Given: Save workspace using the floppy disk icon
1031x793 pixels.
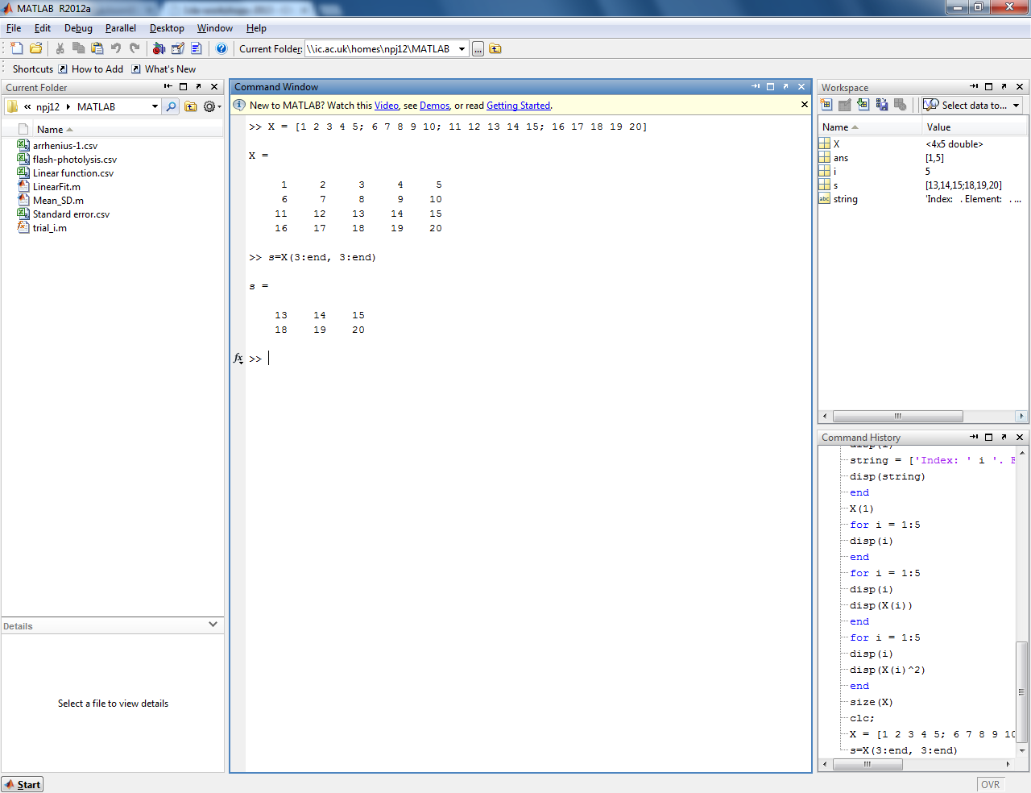Looking at the screenshot, I should 882,105.
